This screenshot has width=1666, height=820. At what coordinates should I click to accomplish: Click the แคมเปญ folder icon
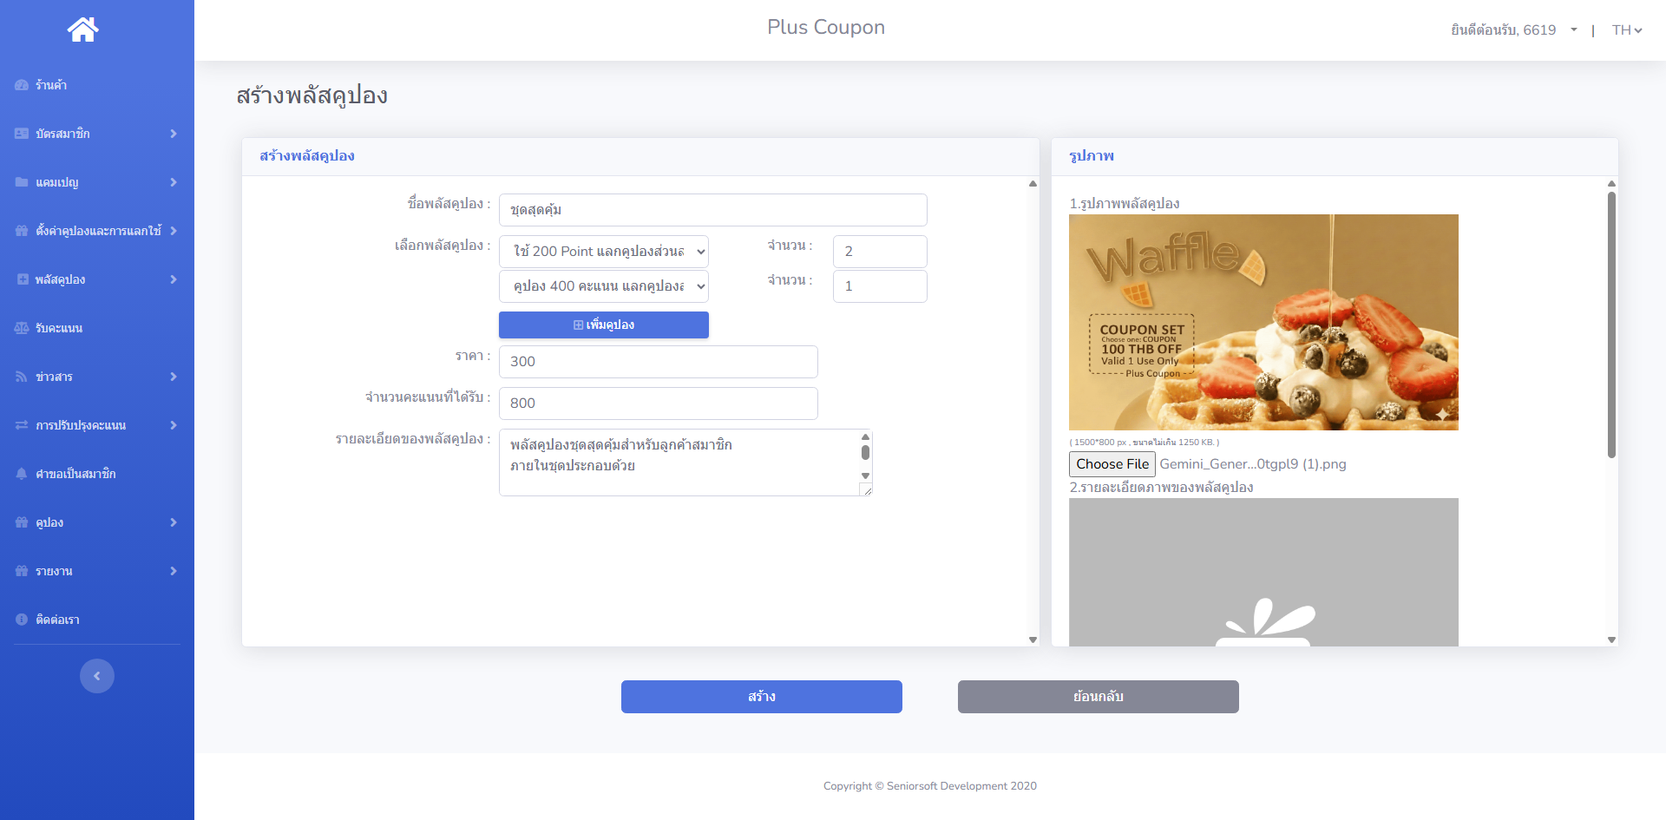22,182
